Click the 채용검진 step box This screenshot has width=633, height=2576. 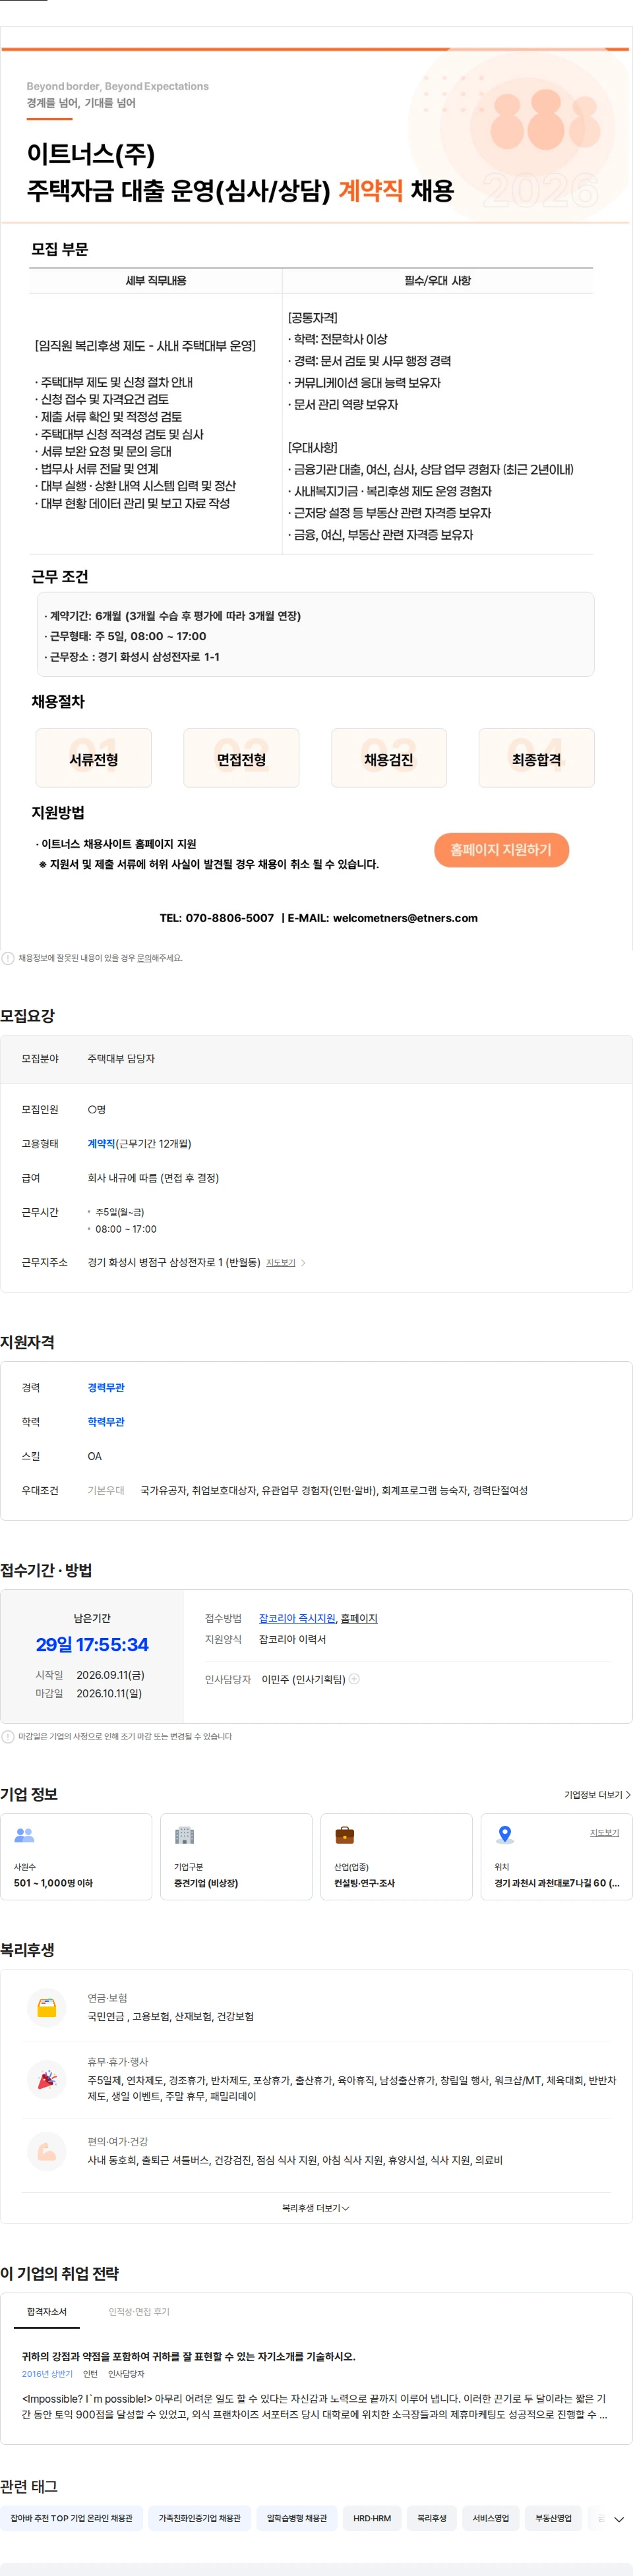(389, 758)
